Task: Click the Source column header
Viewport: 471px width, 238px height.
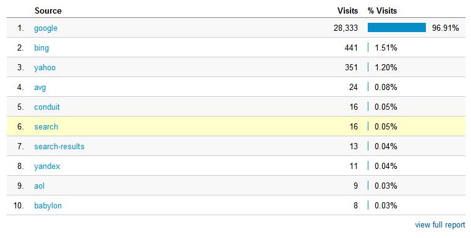Action: tap(48, 11)
